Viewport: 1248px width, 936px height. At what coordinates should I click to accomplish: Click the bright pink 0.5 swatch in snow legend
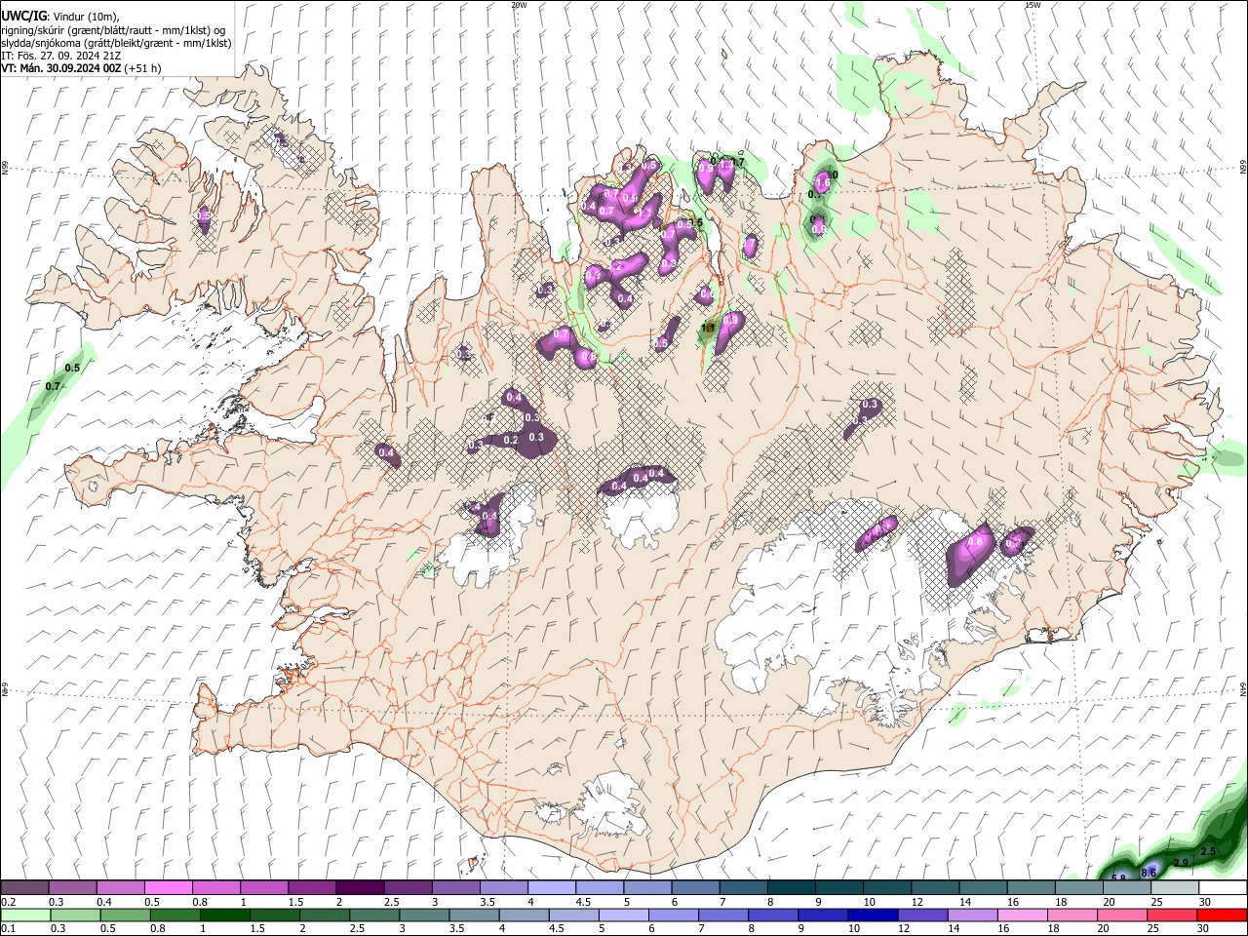[x=169, y=887]
